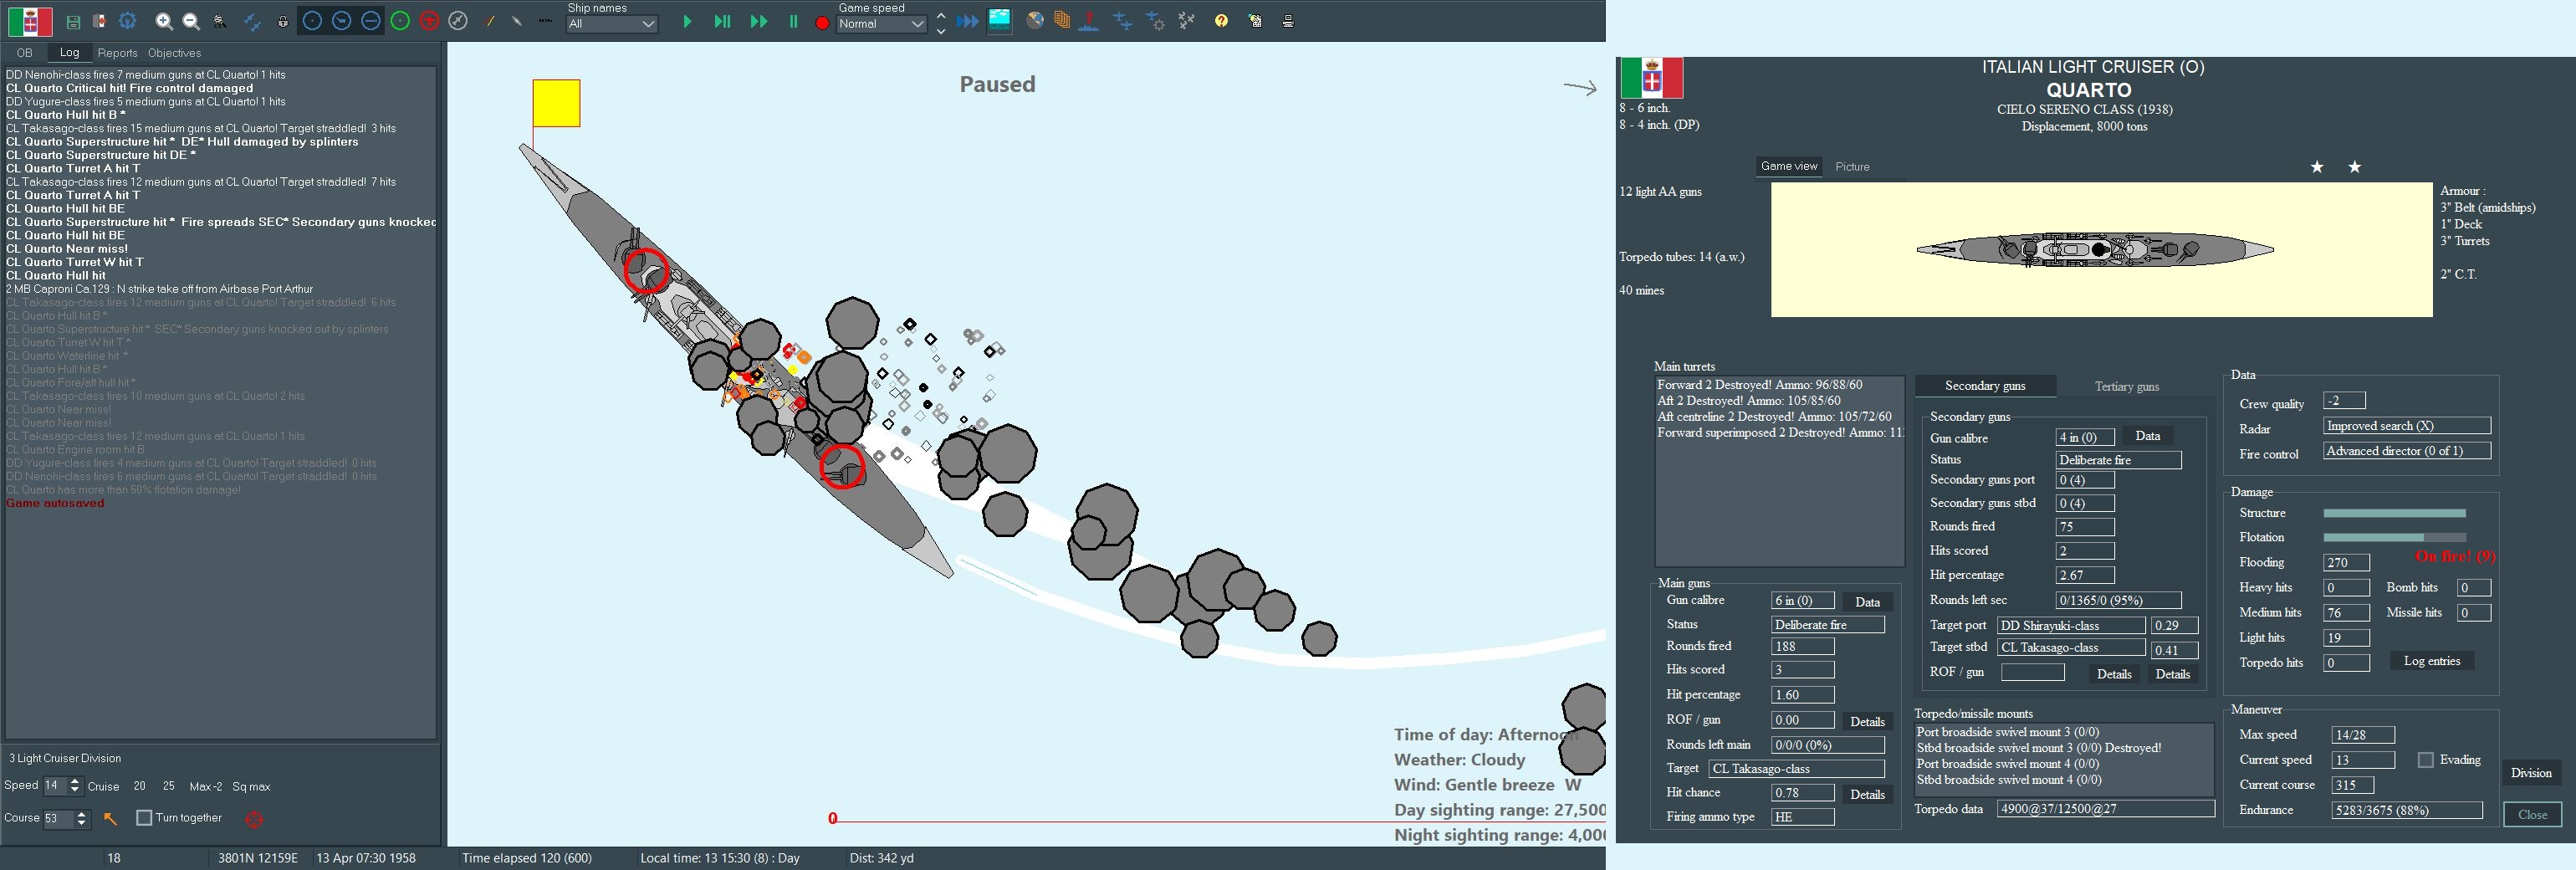Image resolution: width=2576 pixels, height=870 pixels.
Task: Click the Main turrets status list
Action: click(1779, 471)
